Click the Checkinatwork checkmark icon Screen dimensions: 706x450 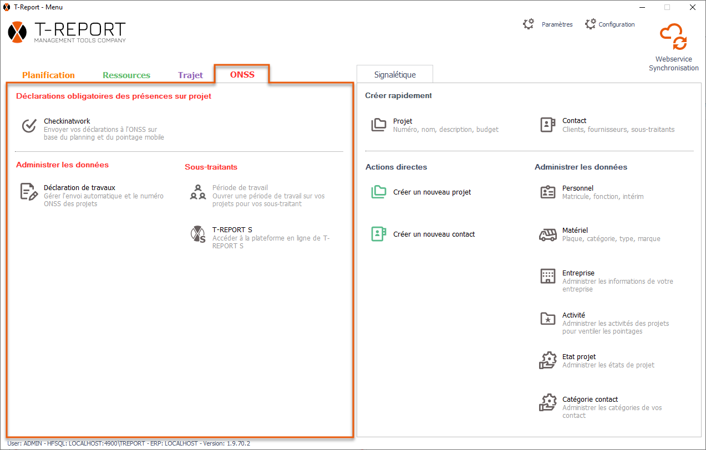pyautogui.click(x=29, y=126)
